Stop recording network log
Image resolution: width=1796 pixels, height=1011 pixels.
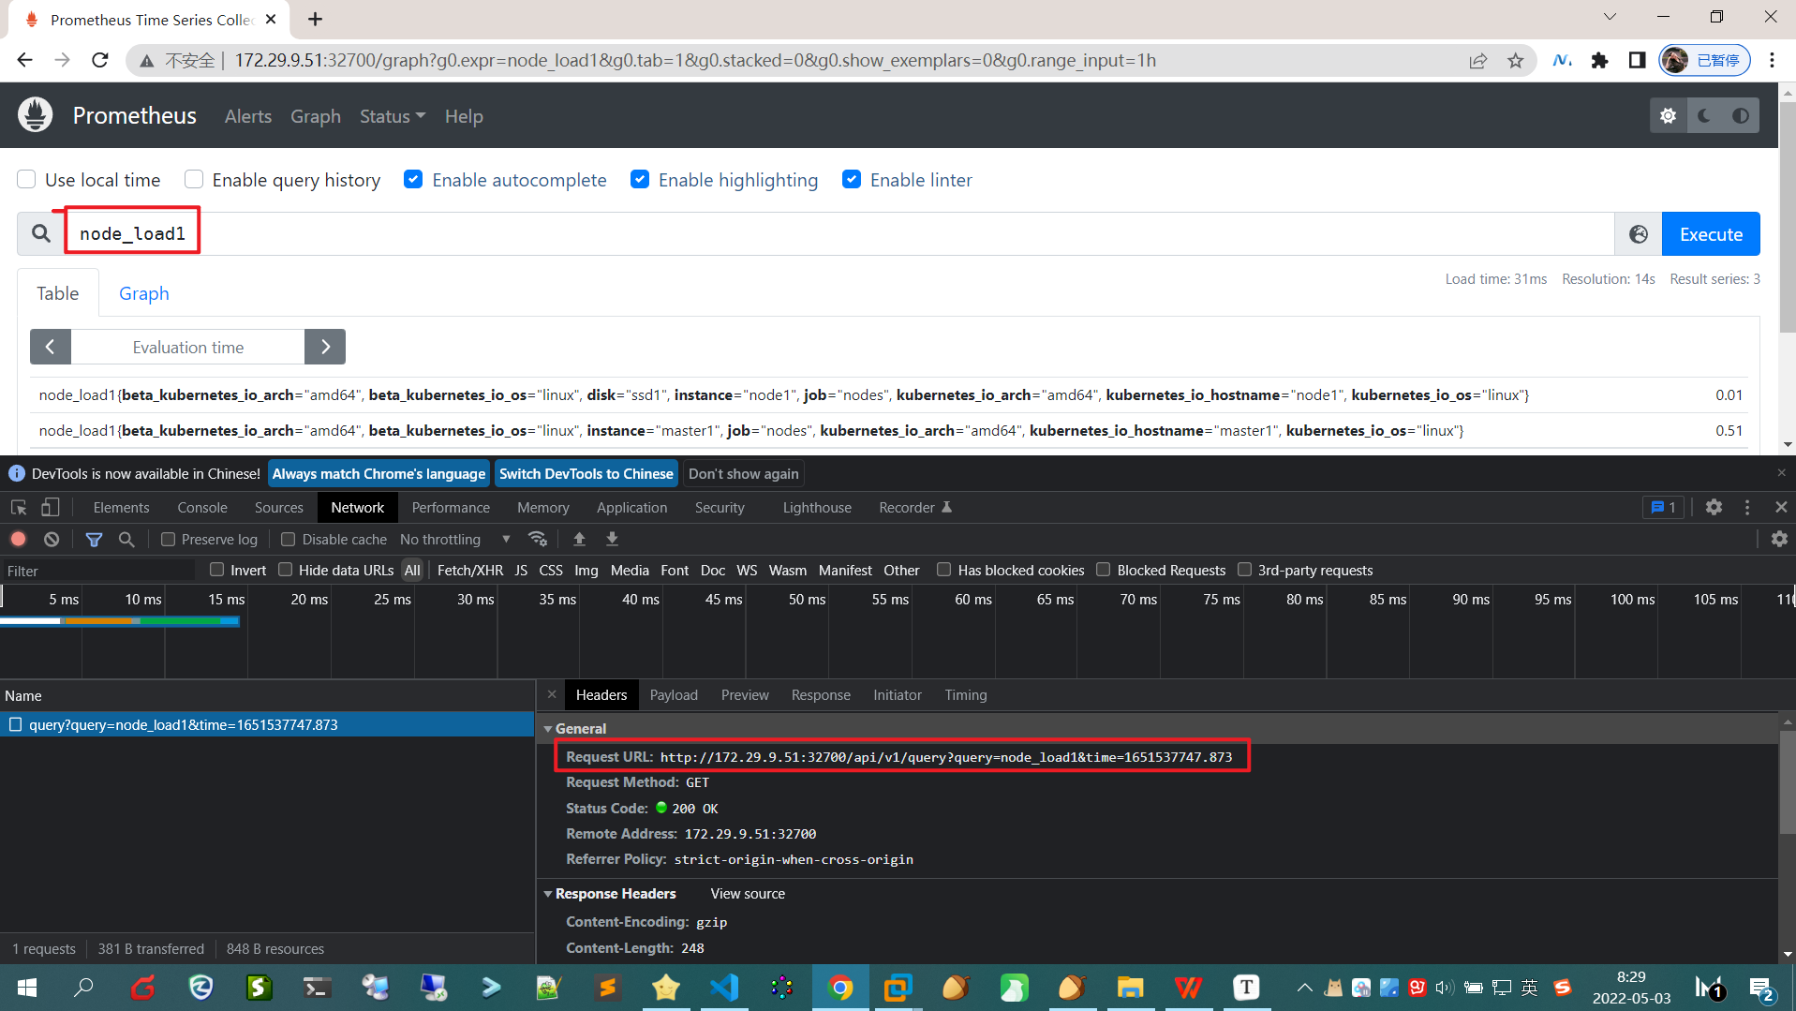18,539
